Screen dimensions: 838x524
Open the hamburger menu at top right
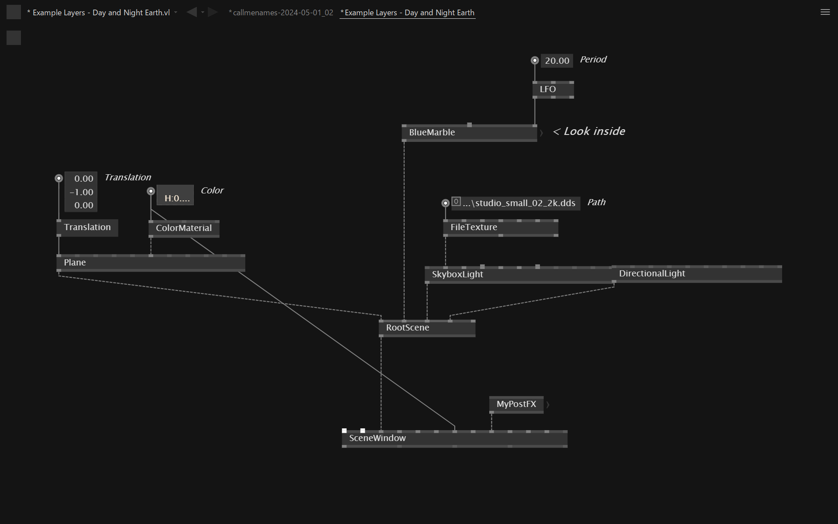[825, 12]
